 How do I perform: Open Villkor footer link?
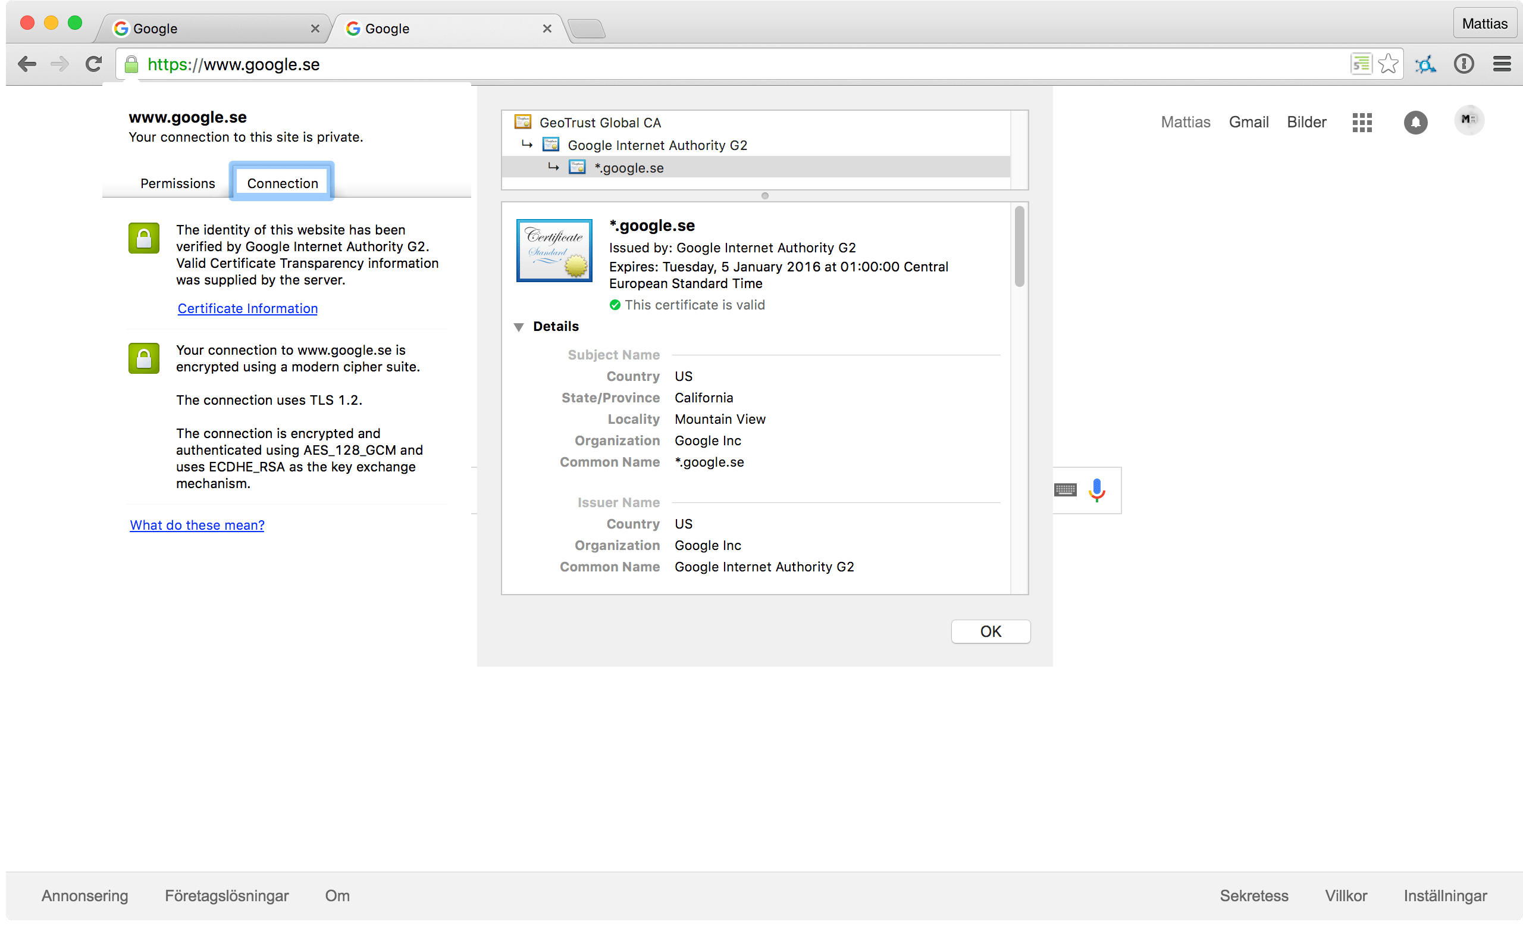tap(1346, 895)
